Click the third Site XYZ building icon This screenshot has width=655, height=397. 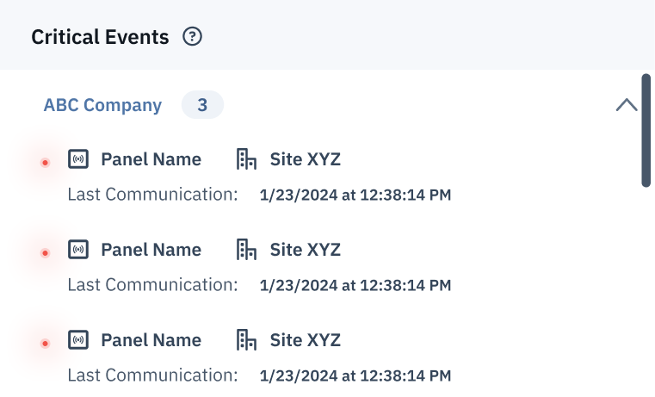click(x=246, y=340)
